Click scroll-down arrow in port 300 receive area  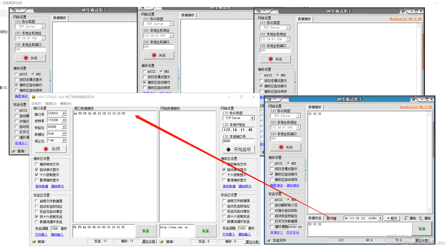point(429,210)
